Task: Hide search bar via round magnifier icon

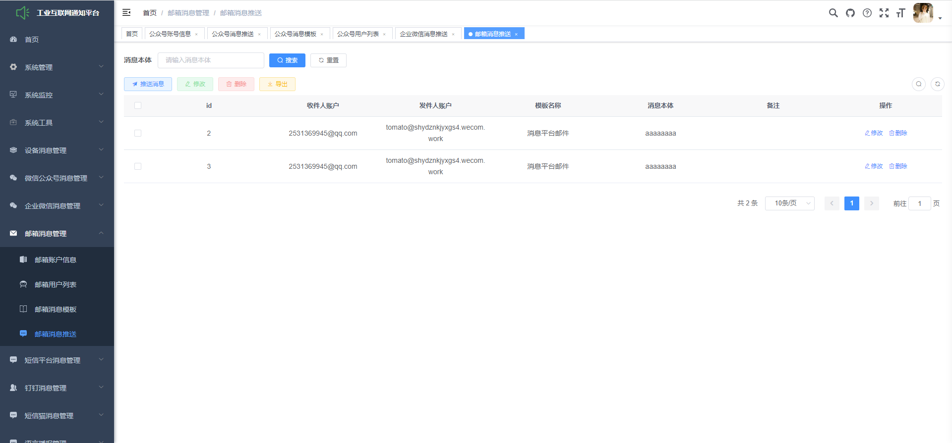Action: (x=919, y=84)
